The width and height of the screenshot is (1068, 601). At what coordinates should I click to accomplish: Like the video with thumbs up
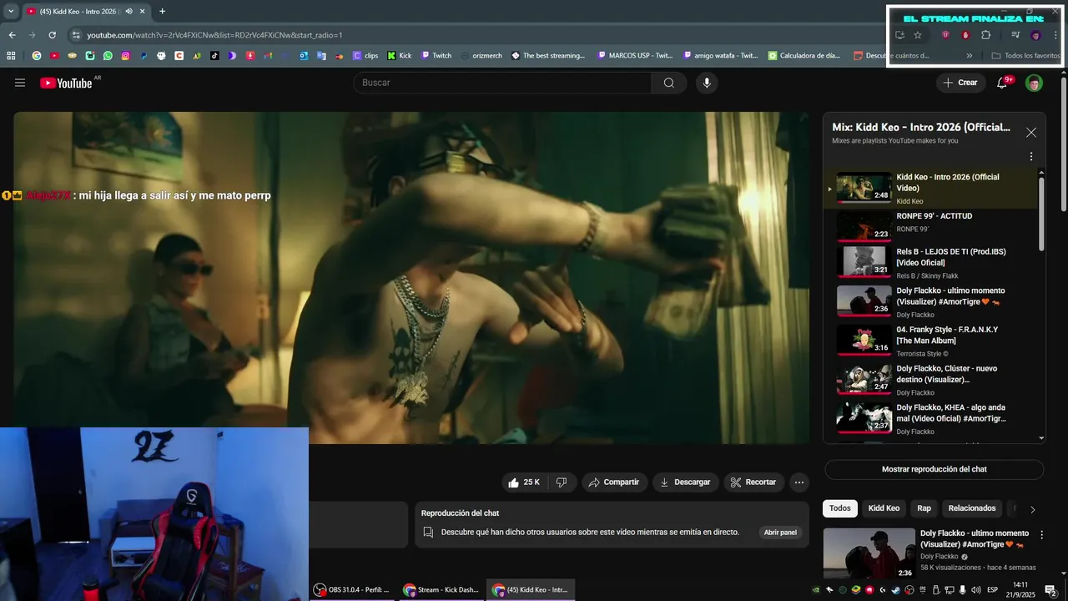click(526, 482)
